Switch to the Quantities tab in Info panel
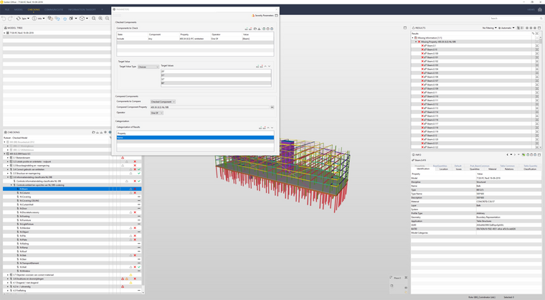 pyautogui.click(x=475, y=169)
